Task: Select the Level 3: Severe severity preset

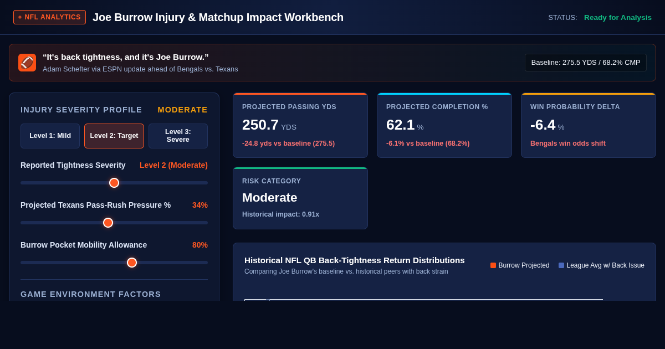Action: coord(178,136)
